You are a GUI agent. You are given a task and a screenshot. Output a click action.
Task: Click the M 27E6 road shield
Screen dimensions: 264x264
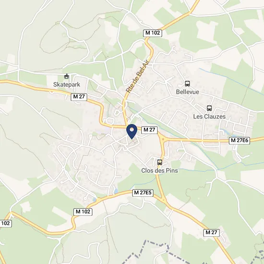239,141
